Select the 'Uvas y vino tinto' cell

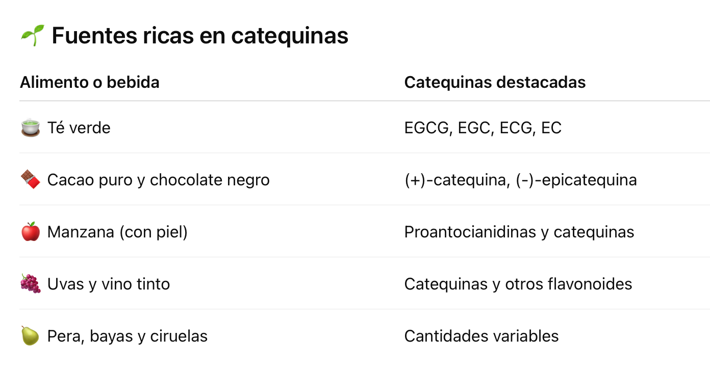[x=109, y=284]
